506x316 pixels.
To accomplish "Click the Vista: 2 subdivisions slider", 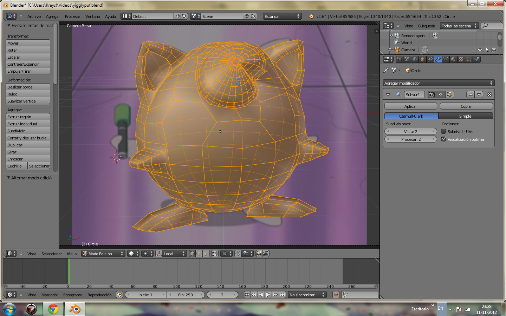I will coord(410,131).
